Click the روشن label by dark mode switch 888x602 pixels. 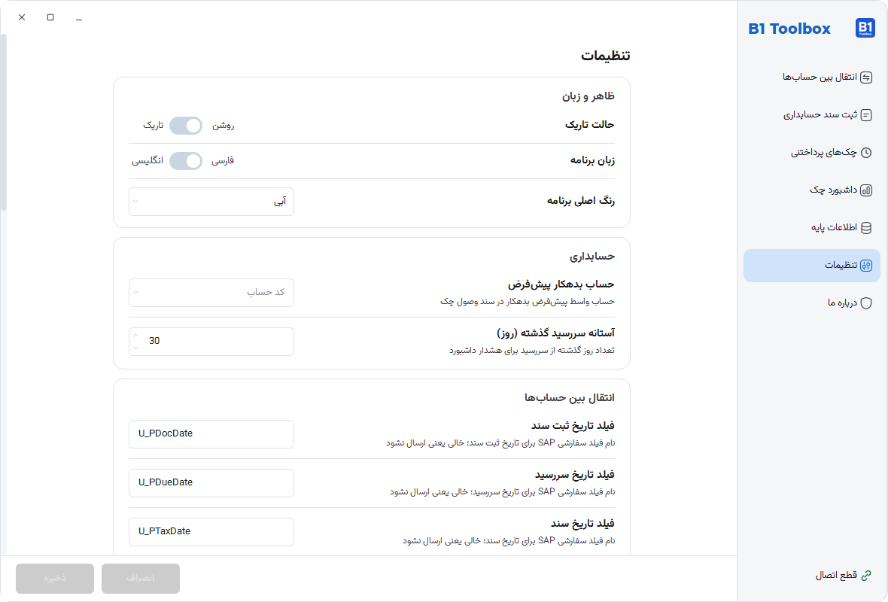224,126
